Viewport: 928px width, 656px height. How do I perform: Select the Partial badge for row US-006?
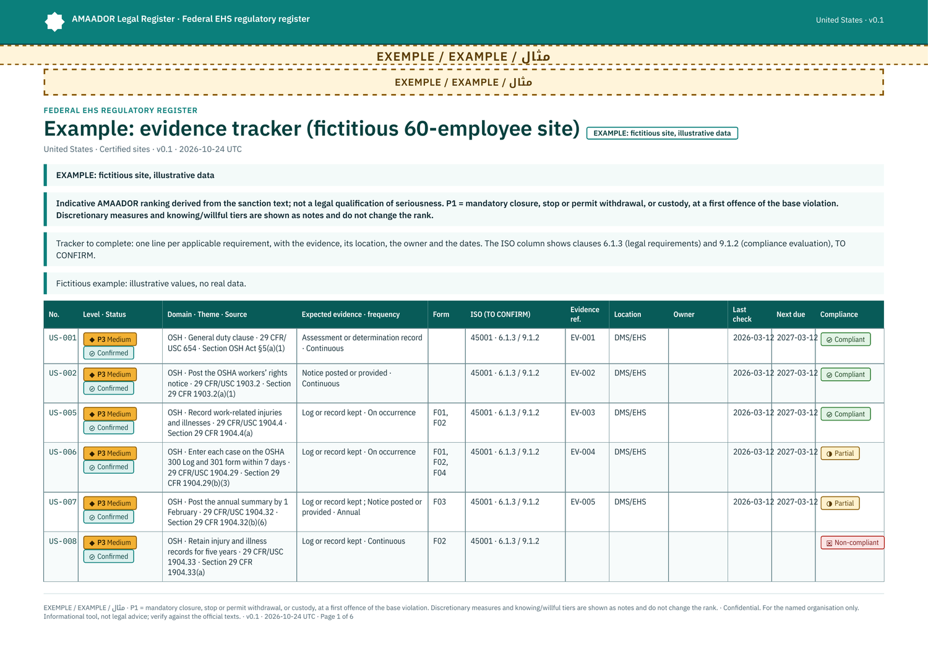(840, 453)
